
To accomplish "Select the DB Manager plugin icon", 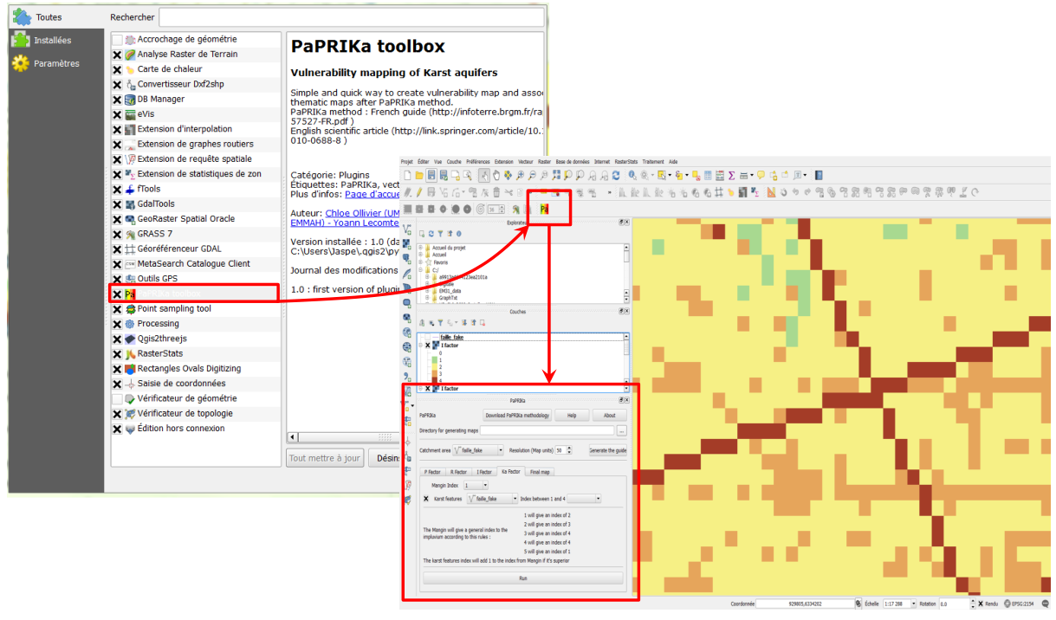I will point(130,99).
